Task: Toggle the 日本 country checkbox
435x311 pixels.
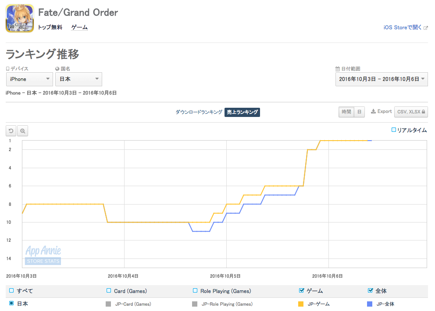Action: coord(11,303)
